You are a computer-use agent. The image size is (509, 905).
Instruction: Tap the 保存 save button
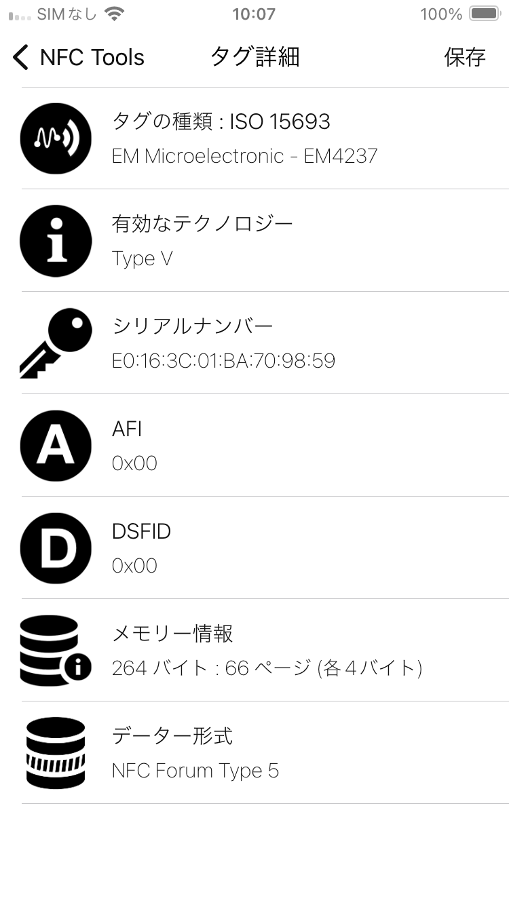[x=465, y=58]
